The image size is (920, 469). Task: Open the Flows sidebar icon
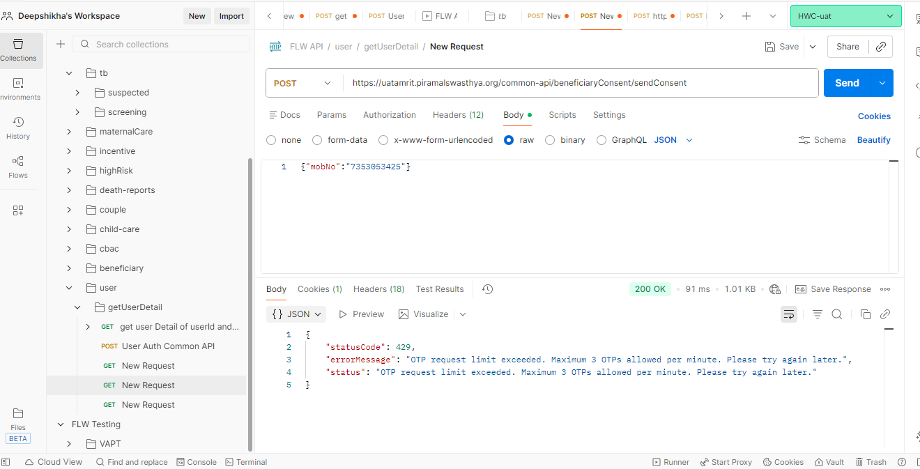pos(18,166)
